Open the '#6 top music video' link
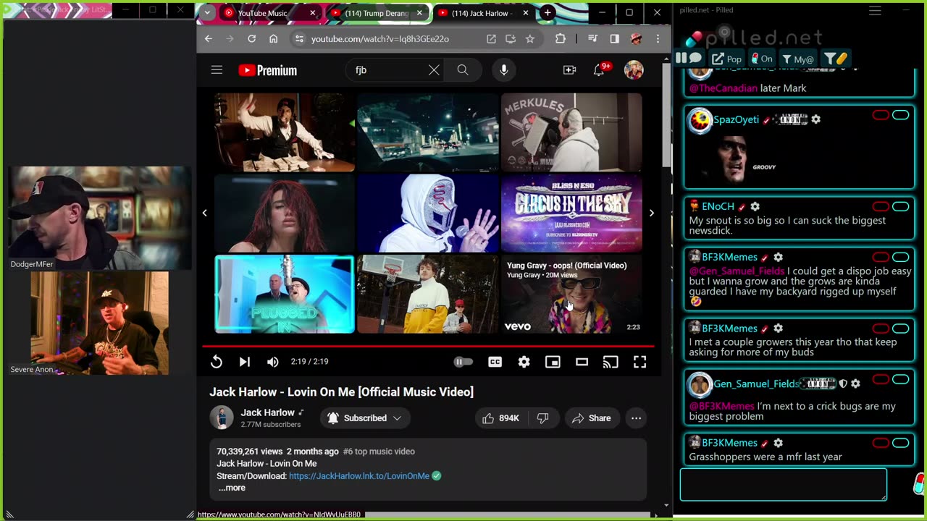Screen dimensions: 927x521 (379, 452)
